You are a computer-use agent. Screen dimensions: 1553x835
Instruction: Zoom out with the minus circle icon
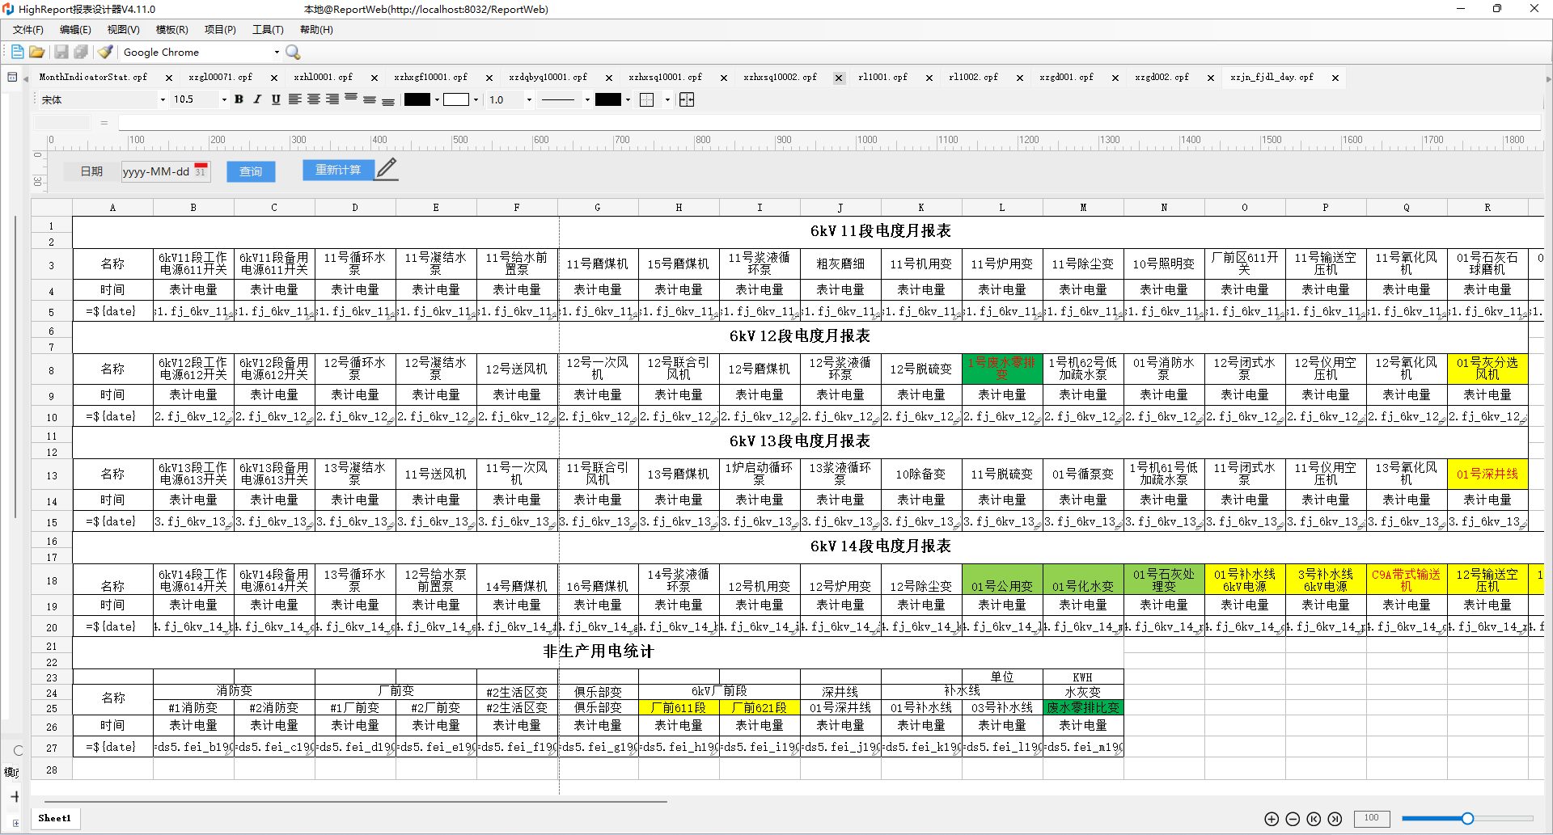(1293, 819)
